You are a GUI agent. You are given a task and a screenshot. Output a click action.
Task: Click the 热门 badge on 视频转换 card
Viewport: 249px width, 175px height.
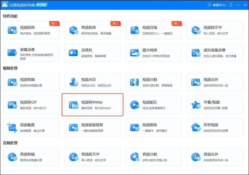(54, 24)
